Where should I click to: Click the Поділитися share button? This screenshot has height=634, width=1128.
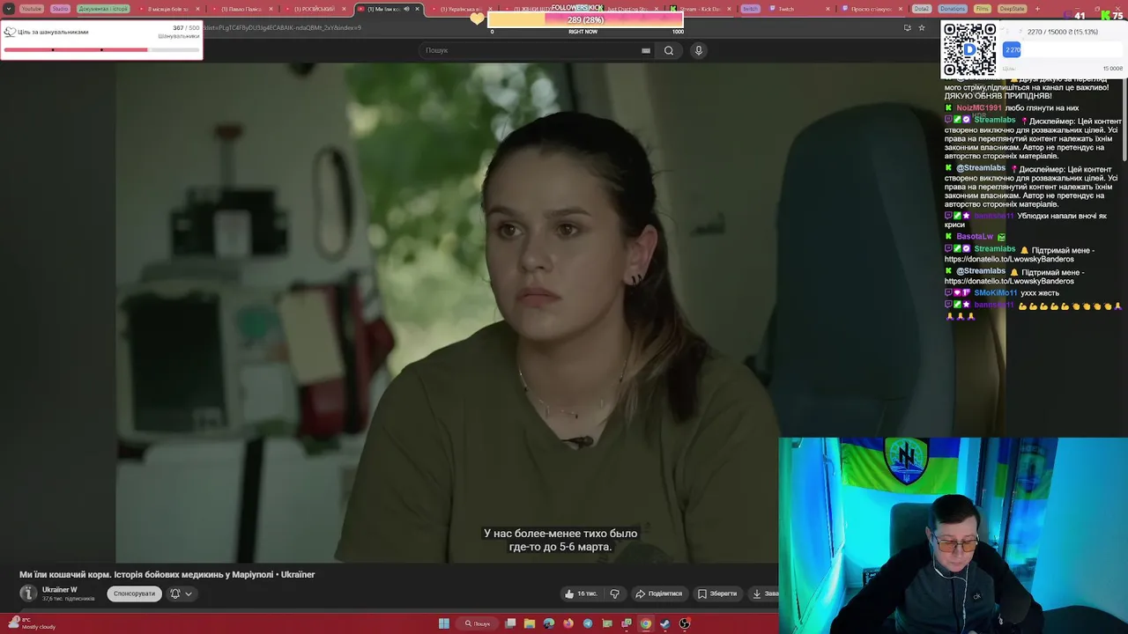pos(659,593)
